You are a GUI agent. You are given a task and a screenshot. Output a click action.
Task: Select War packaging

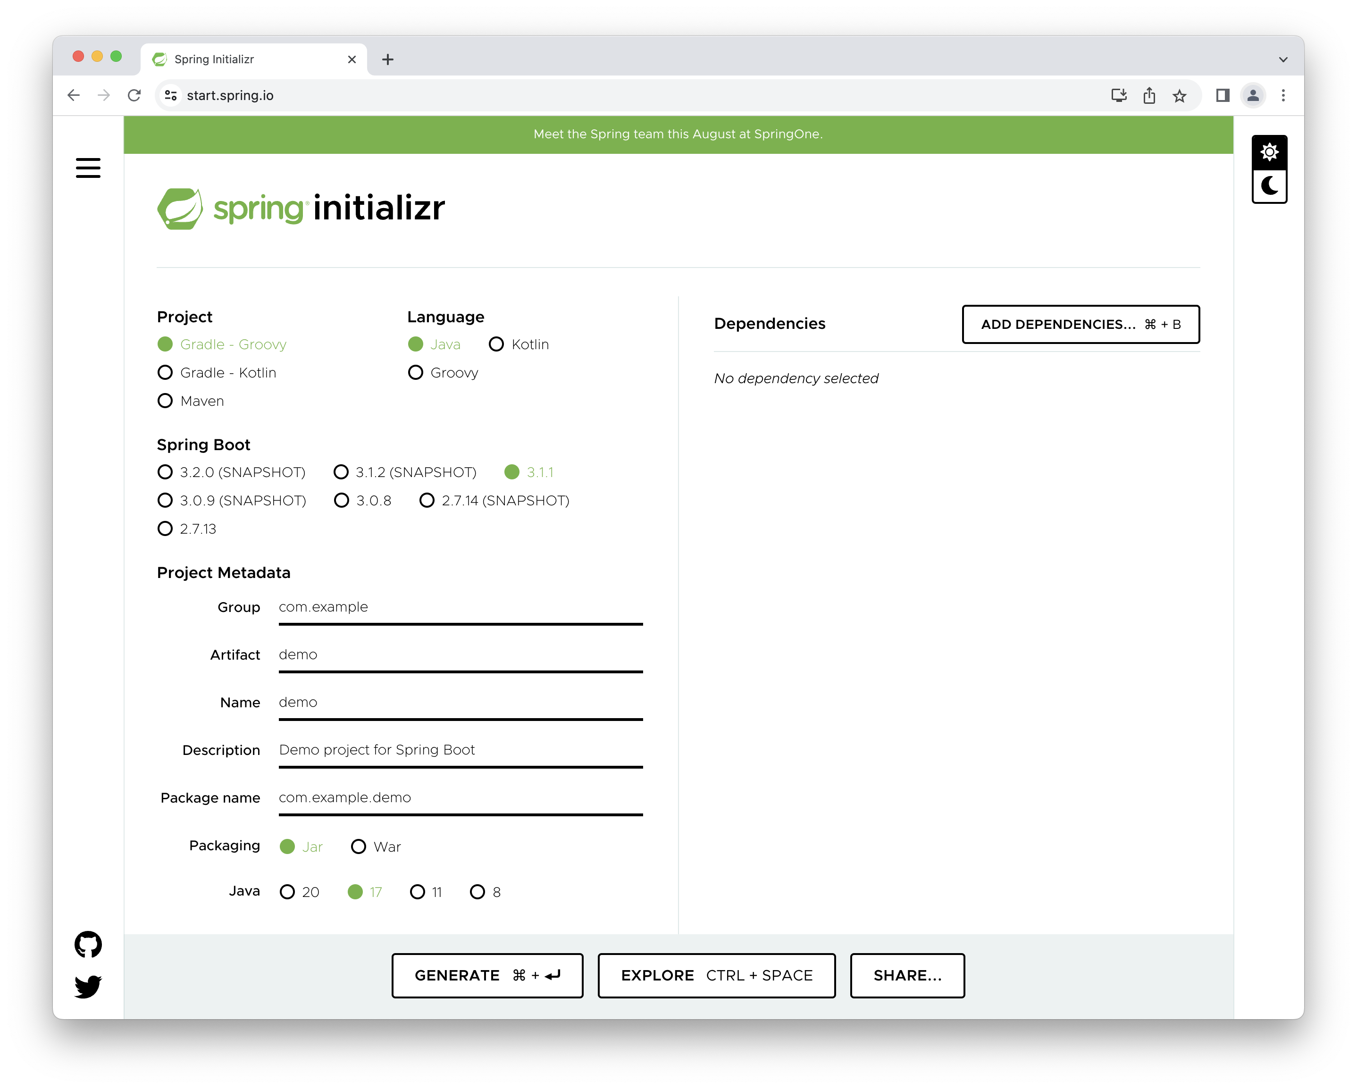click(x=376, y=846)
